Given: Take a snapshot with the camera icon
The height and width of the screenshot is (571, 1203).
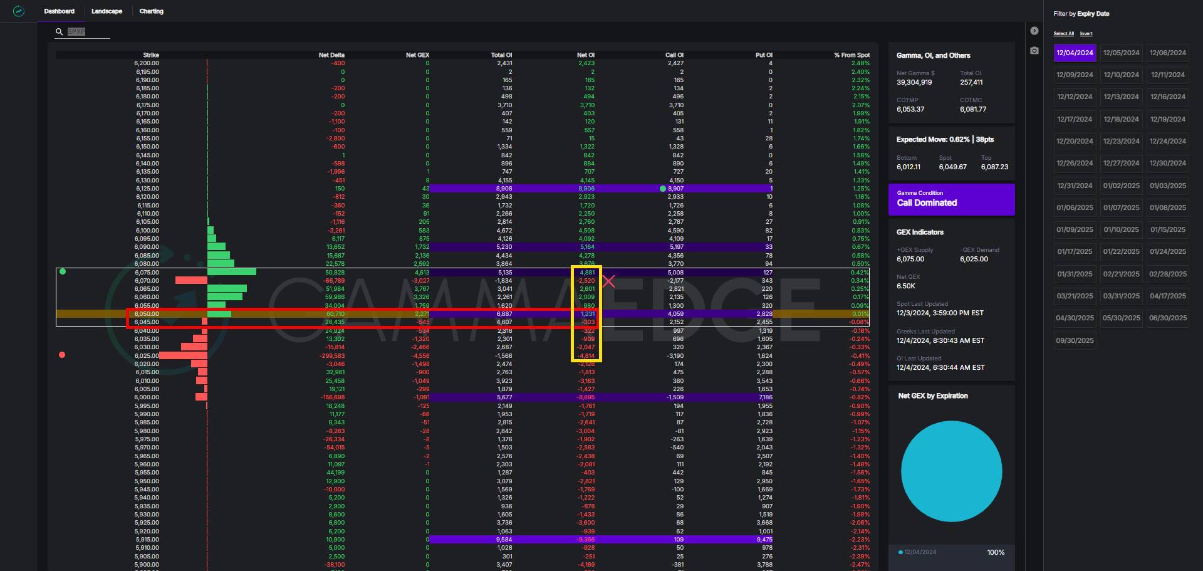Looking at the screenshot, I should click(1034, 51).
